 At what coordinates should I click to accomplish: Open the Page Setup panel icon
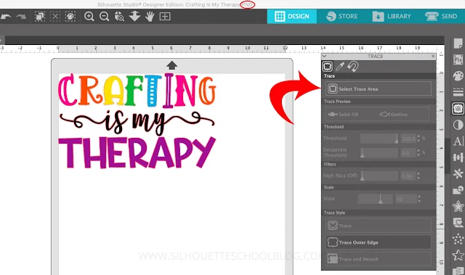pos(458,44)
